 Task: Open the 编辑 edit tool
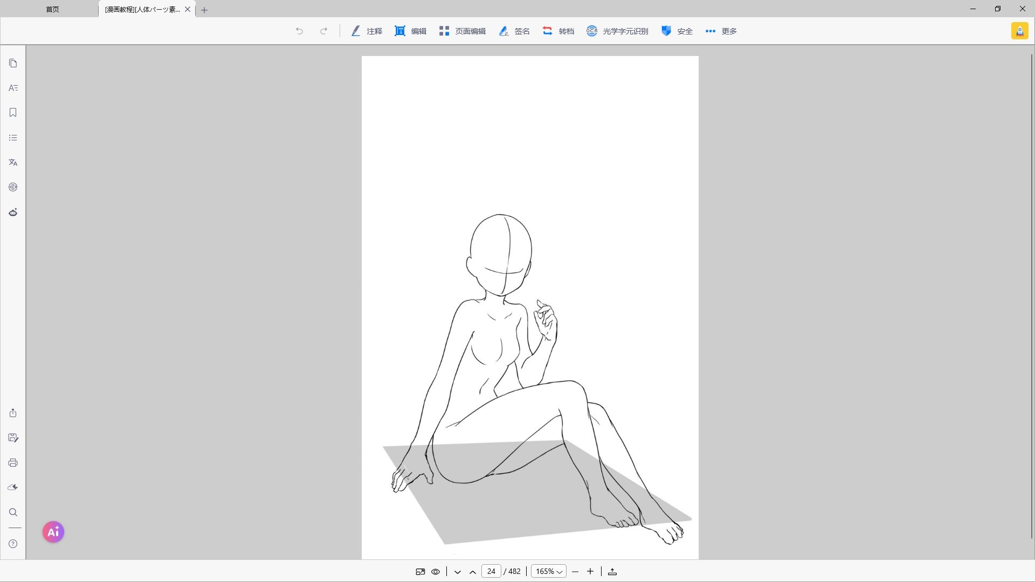pos(411,31)
